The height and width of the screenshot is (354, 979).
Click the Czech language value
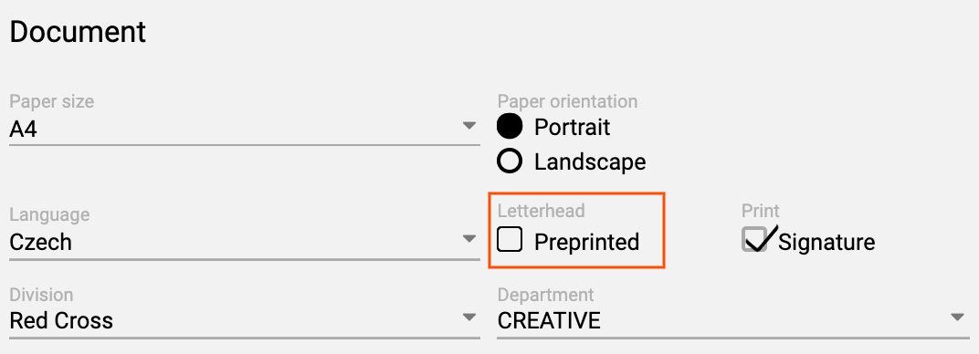40,242
